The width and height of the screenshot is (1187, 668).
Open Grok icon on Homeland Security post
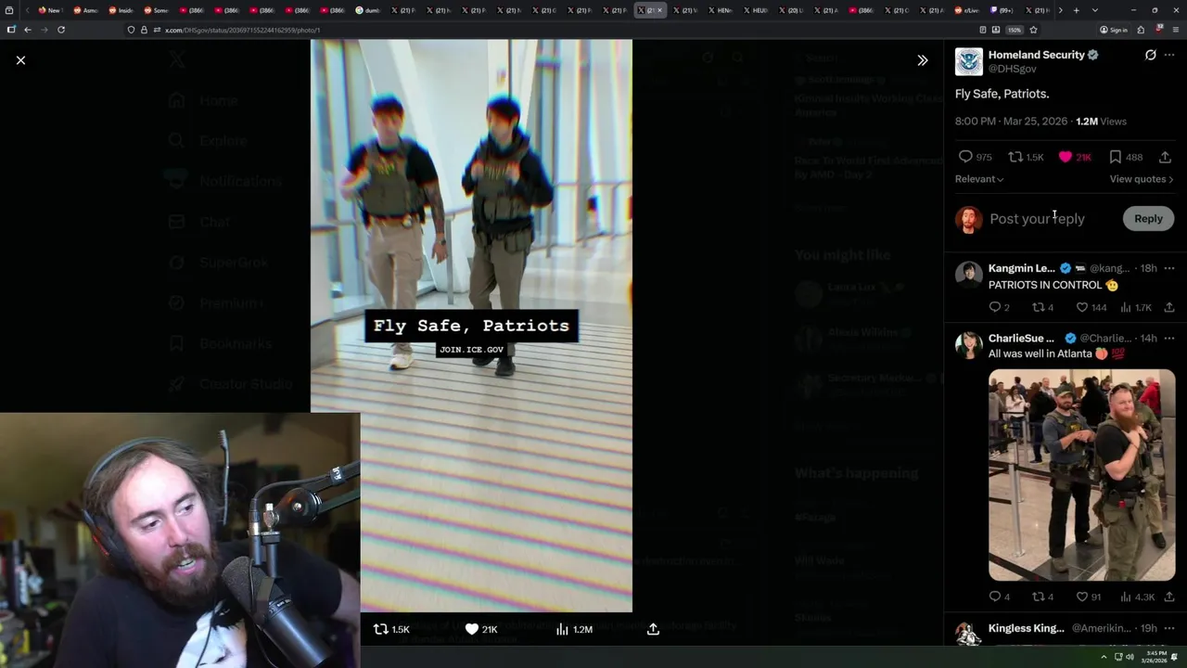coord(1150,55)
